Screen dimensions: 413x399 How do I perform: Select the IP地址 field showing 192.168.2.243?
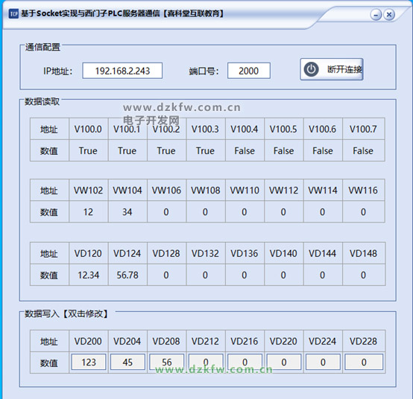(122, 71)
